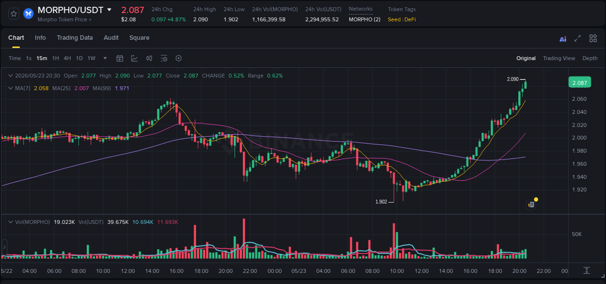Open the technical indicators line-chart icon
The image size is (606, 284).
134,58
